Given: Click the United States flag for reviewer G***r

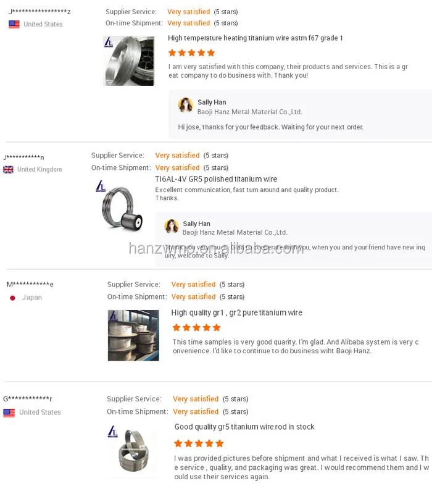Looking at the screenshot, I should coord(9,412).
